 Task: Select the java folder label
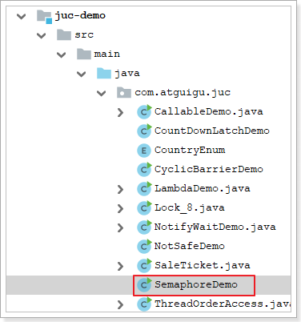coord(127,74)
